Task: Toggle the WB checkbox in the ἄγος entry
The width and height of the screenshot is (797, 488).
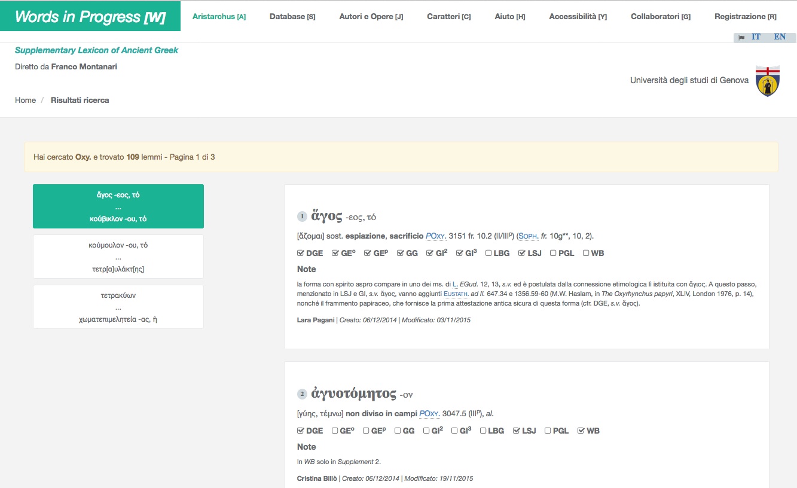Action: (586, 253)
